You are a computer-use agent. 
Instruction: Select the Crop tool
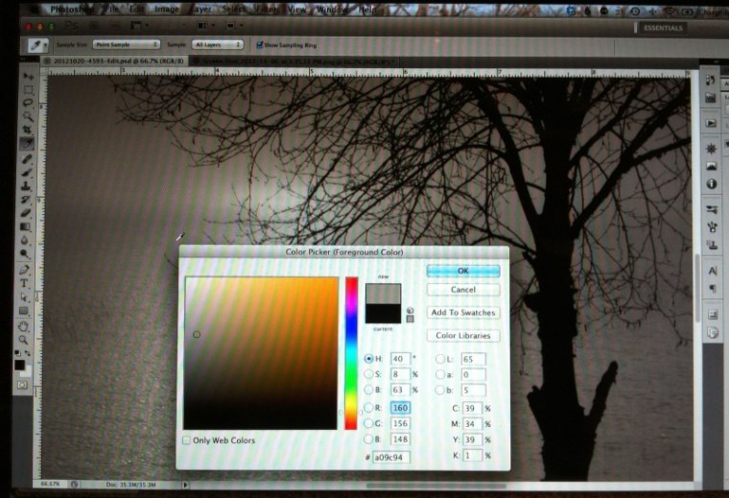(x=28, y=130)
